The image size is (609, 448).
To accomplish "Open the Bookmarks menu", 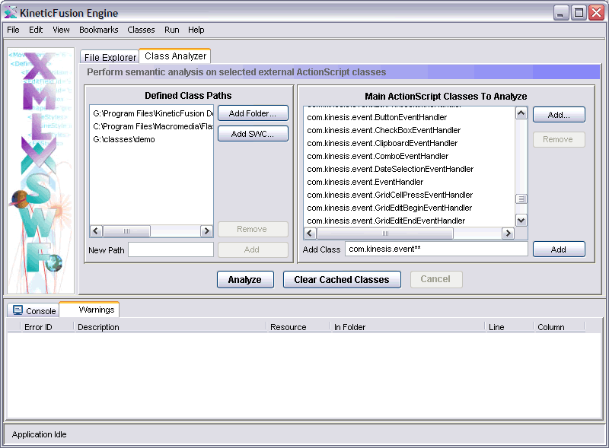I will pos(99,30).
